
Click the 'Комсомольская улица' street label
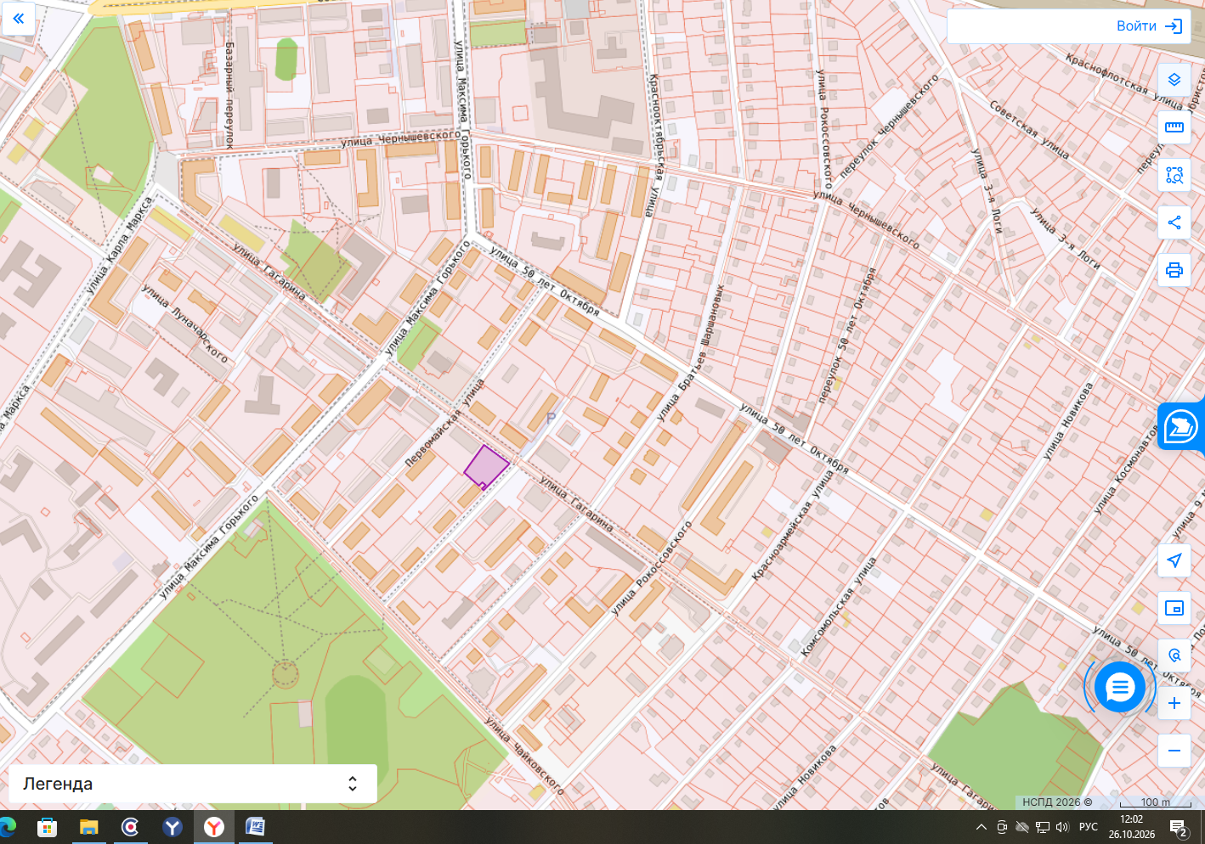(838, 606)
